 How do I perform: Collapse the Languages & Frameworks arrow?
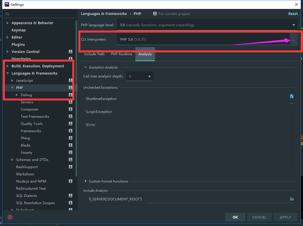click(x=7, y=73)
